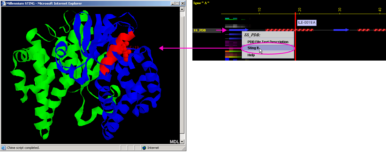
Task: Close the Millennium STING window
Action: [182, 3]
